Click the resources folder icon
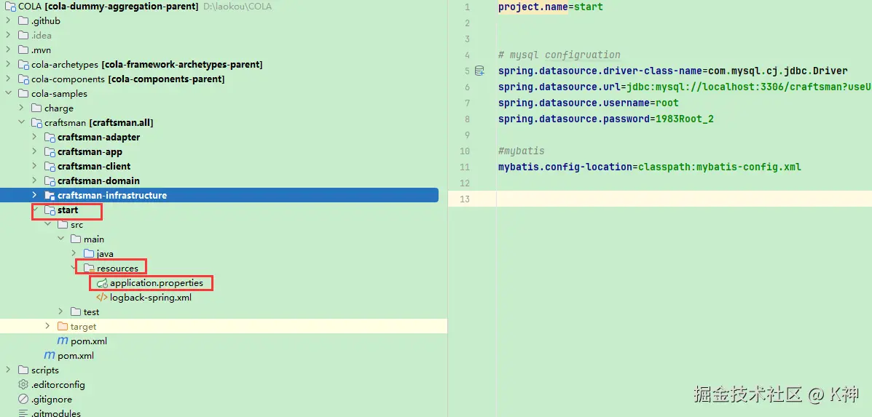872x417 pixels. point(89,268)
